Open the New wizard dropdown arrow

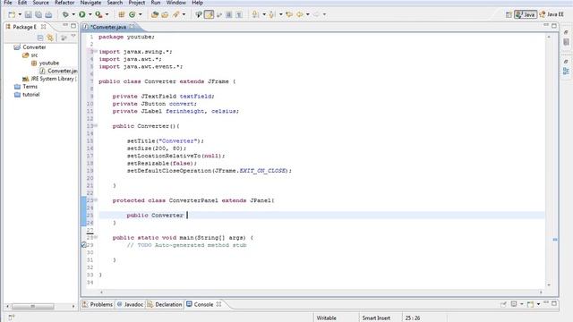(x=20, y=14)
